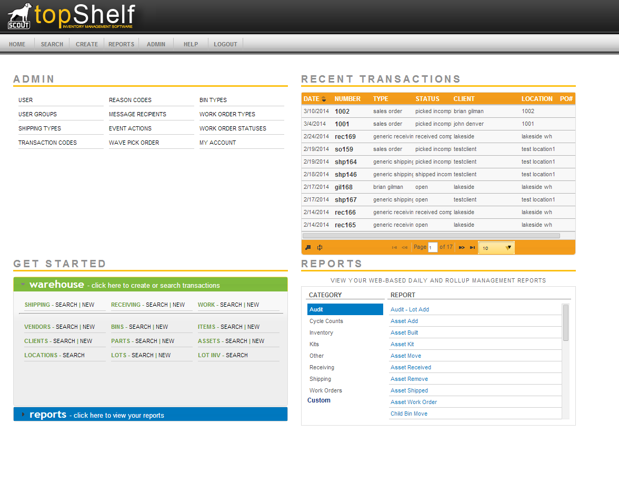Open the ADMIN menu
This screenshot has height=494, width=619.
coord(155,44)
